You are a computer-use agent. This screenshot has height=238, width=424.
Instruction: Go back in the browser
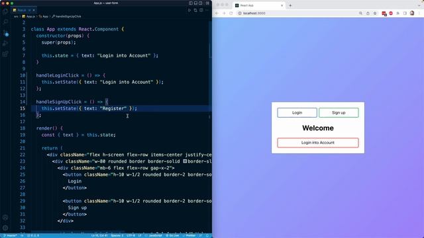point(217,13)
